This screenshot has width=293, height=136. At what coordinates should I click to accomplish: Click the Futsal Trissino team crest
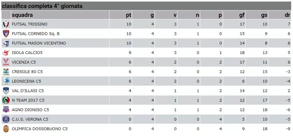pyautogui.click(x=6, y=24)
